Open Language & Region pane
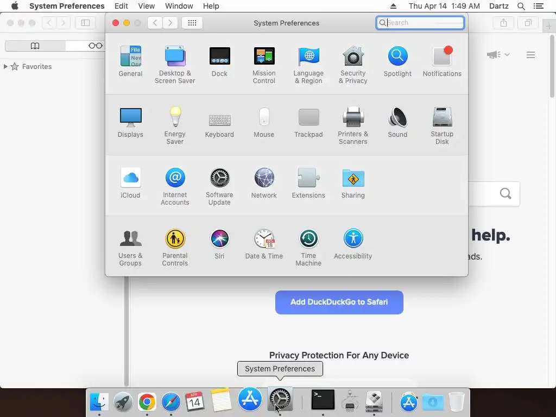This screenshot has width=556, height=417. [x=308, y=65]
